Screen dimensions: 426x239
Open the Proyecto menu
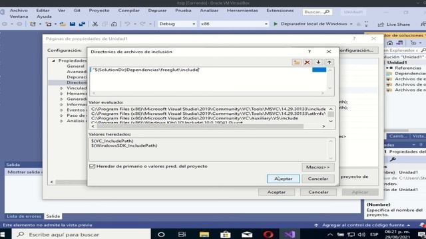99,11
